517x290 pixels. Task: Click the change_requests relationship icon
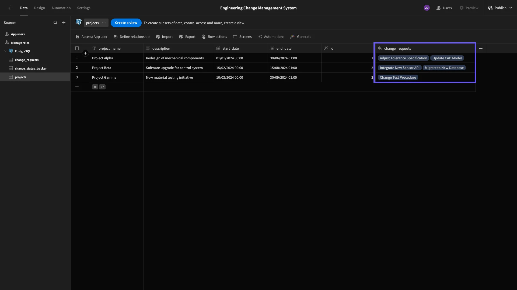pos(380,48)
